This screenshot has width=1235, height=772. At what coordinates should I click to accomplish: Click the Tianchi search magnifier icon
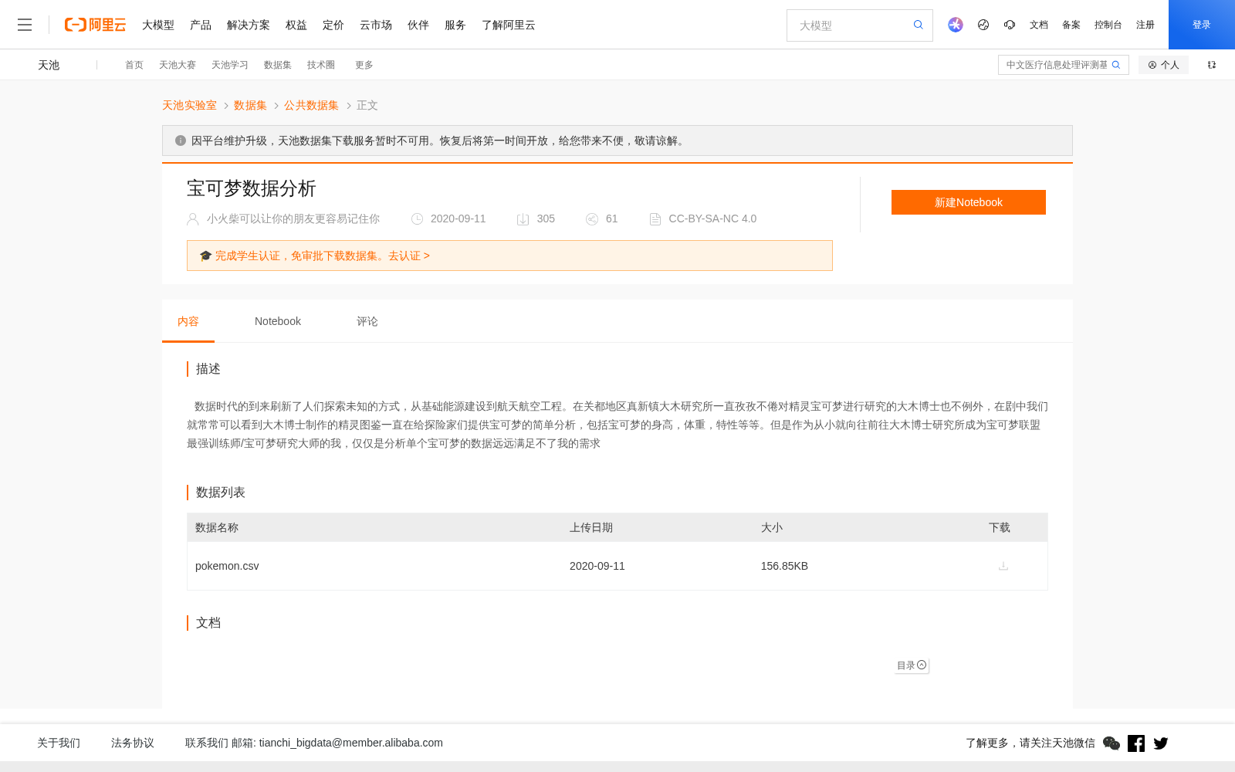(x=1116, y=65)
